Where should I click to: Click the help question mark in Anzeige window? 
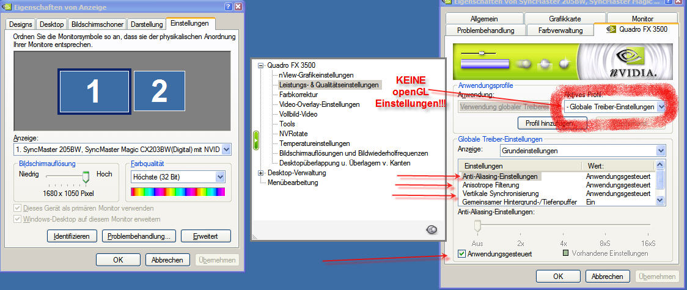[x=229, y=7]
